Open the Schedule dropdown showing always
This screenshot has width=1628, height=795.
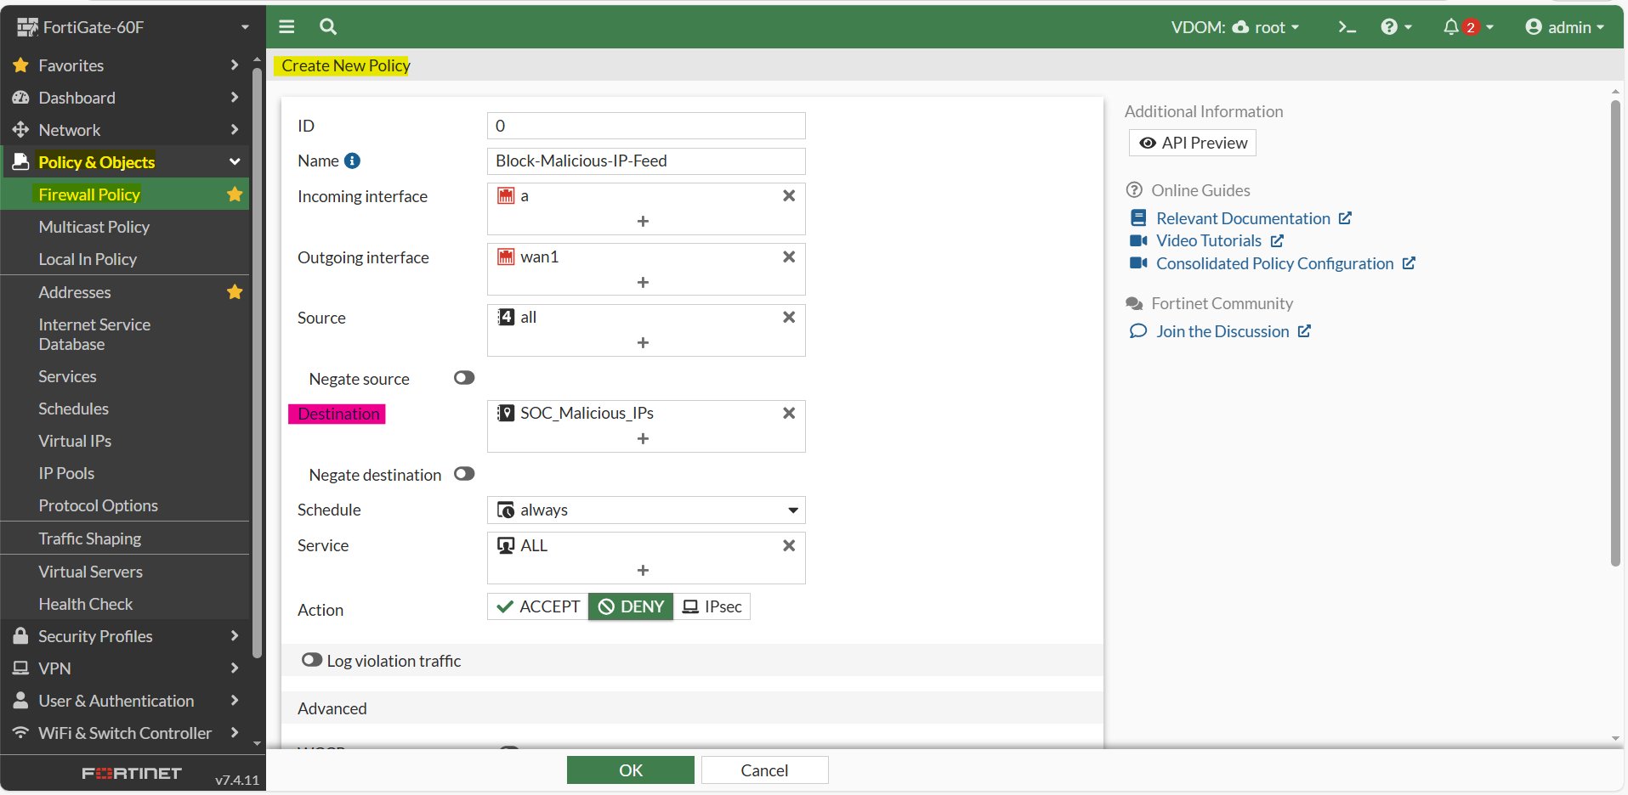coord(646,510)
